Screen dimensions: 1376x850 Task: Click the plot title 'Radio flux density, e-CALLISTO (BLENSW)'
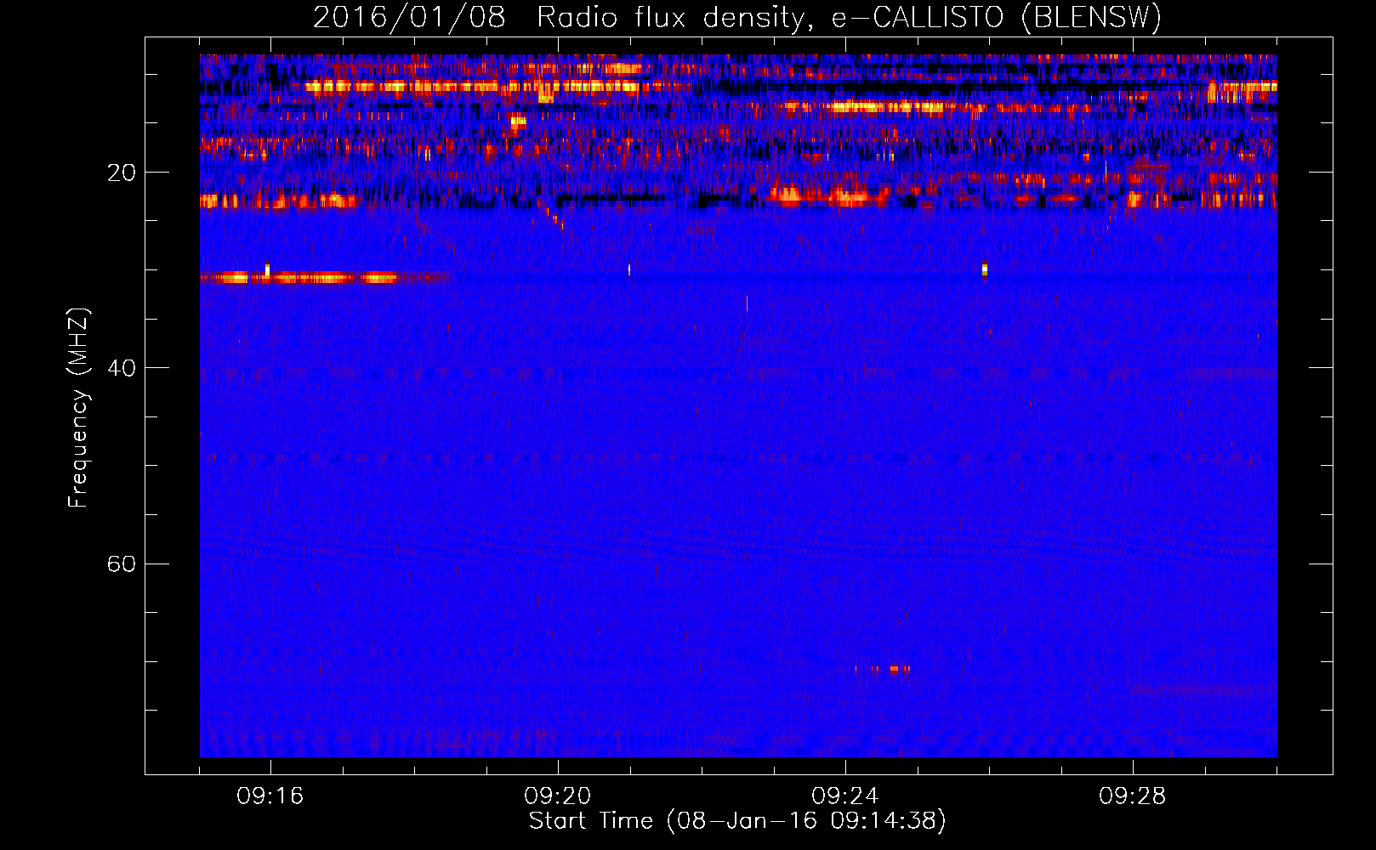click(849, 18)
